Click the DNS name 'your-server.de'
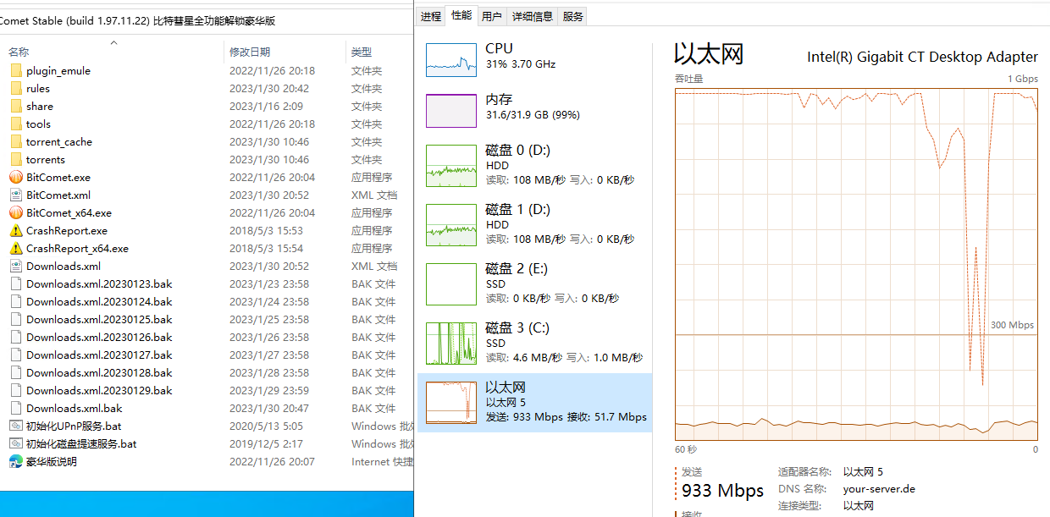 (x=879, y=489)
